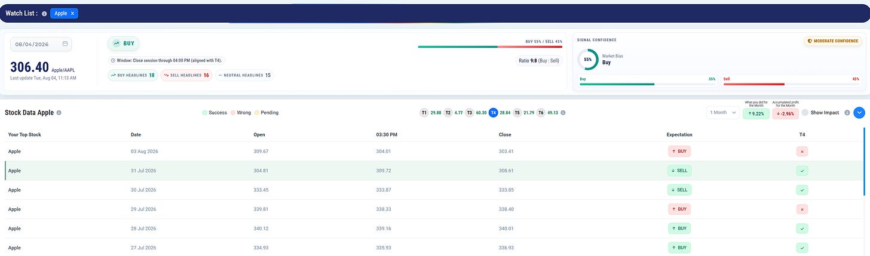The image size is (870, 256).
Task: Click the clock icon in window note
Action: pos(113,60)
